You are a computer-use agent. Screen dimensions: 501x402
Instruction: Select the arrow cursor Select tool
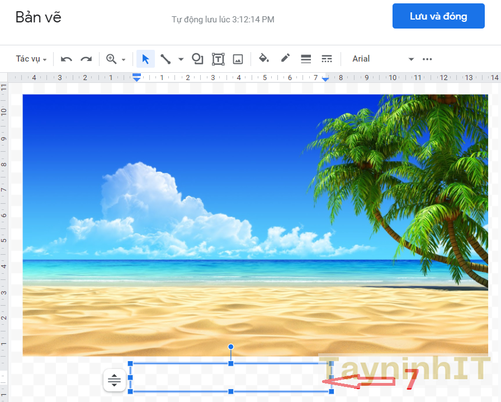tap(145, 59)
